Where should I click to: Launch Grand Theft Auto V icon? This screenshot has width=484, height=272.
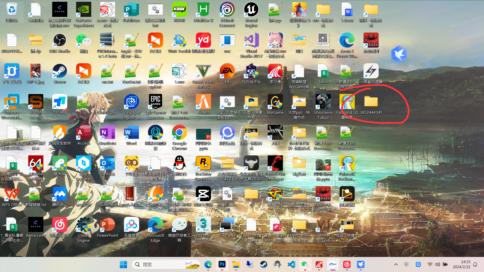click(203, 76)
